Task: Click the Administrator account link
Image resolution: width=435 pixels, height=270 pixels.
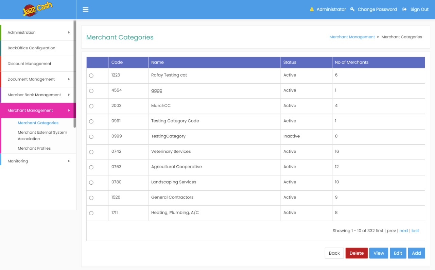Action: pyautogui.click(x=331, y=10)
